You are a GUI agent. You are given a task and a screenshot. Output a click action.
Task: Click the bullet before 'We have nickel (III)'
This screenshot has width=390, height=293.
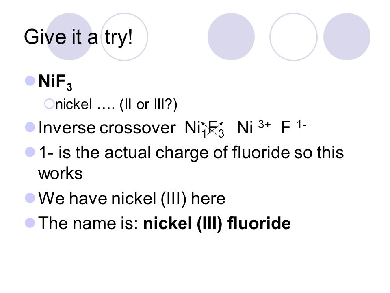(30, 198)
